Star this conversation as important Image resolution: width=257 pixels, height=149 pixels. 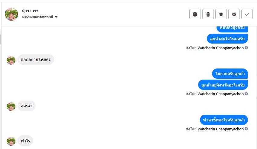click(x=221, y=14)
